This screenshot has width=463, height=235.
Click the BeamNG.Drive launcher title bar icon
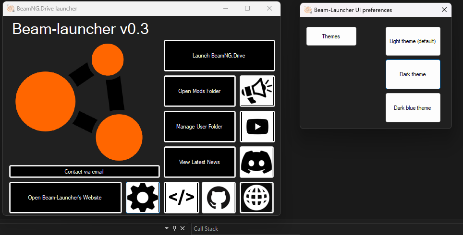[11, 8]
